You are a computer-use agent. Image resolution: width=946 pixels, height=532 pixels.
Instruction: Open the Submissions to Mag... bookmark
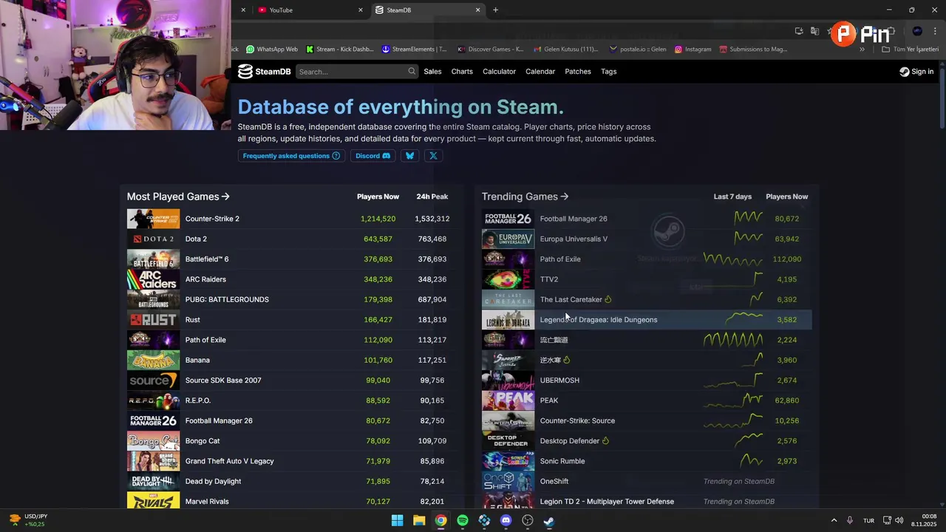tap(752, 50)
